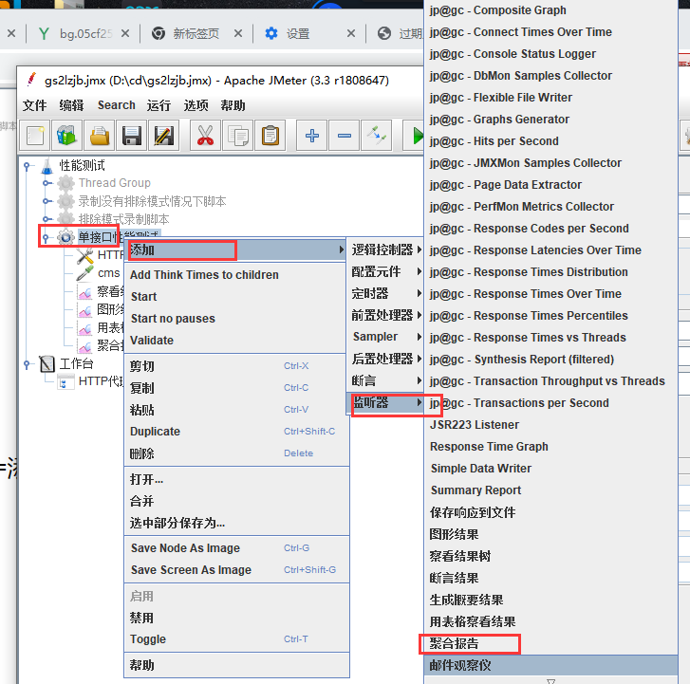Image resolution: width=690 pixels, height=684 pixels.
Task: Choose 禁用 in context menu
Action: pyautogui.click(x=236, y=618)
